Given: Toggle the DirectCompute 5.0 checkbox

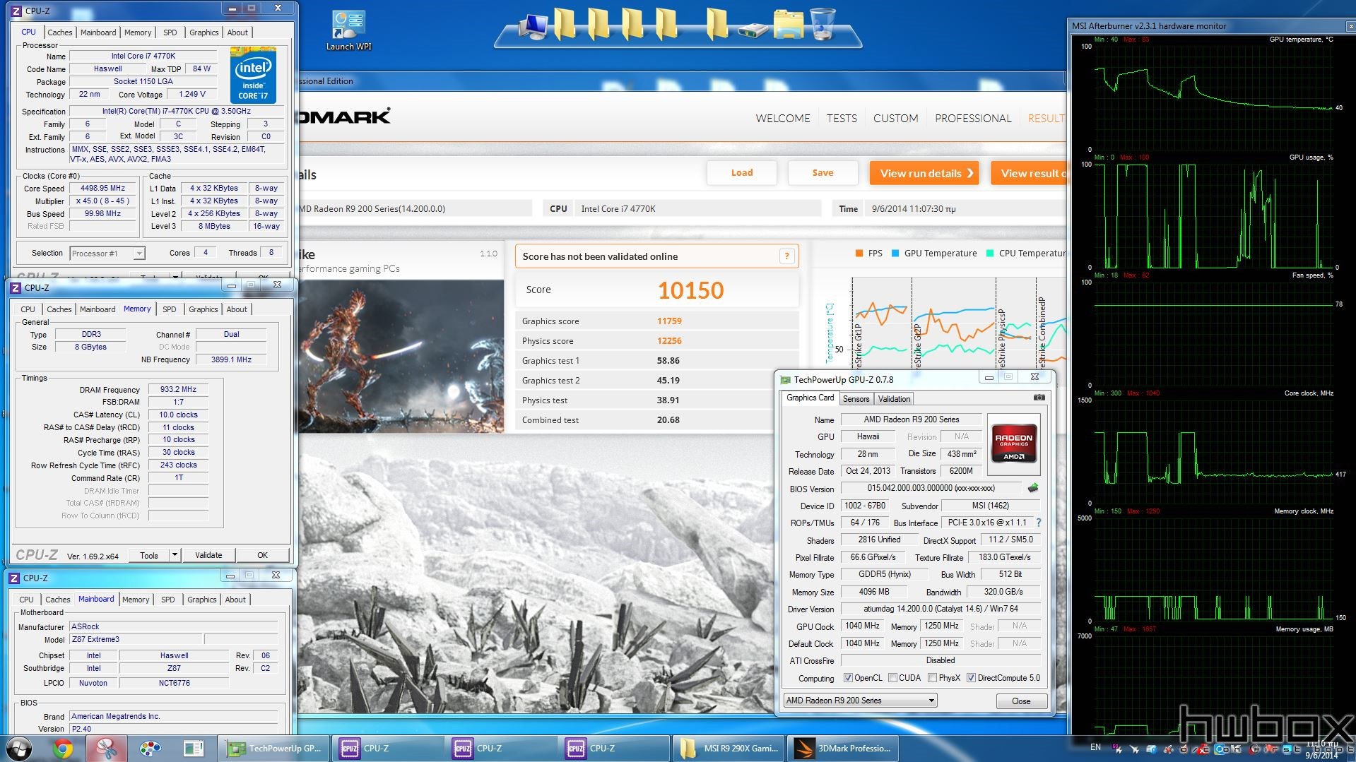Looking at the screenshot, I should click(971, 678).
